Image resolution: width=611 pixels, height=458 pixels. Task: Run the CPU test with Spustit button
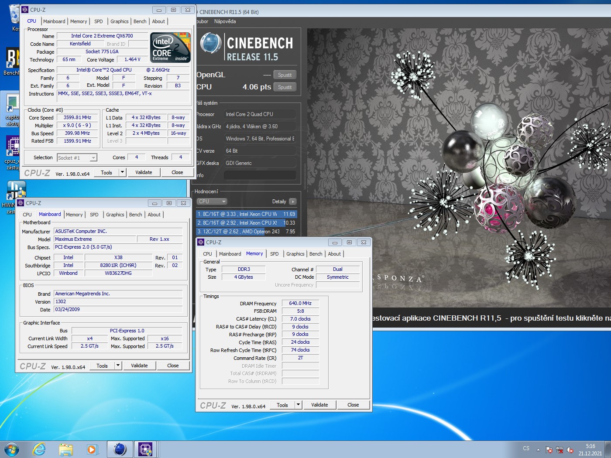coord(285,87)
